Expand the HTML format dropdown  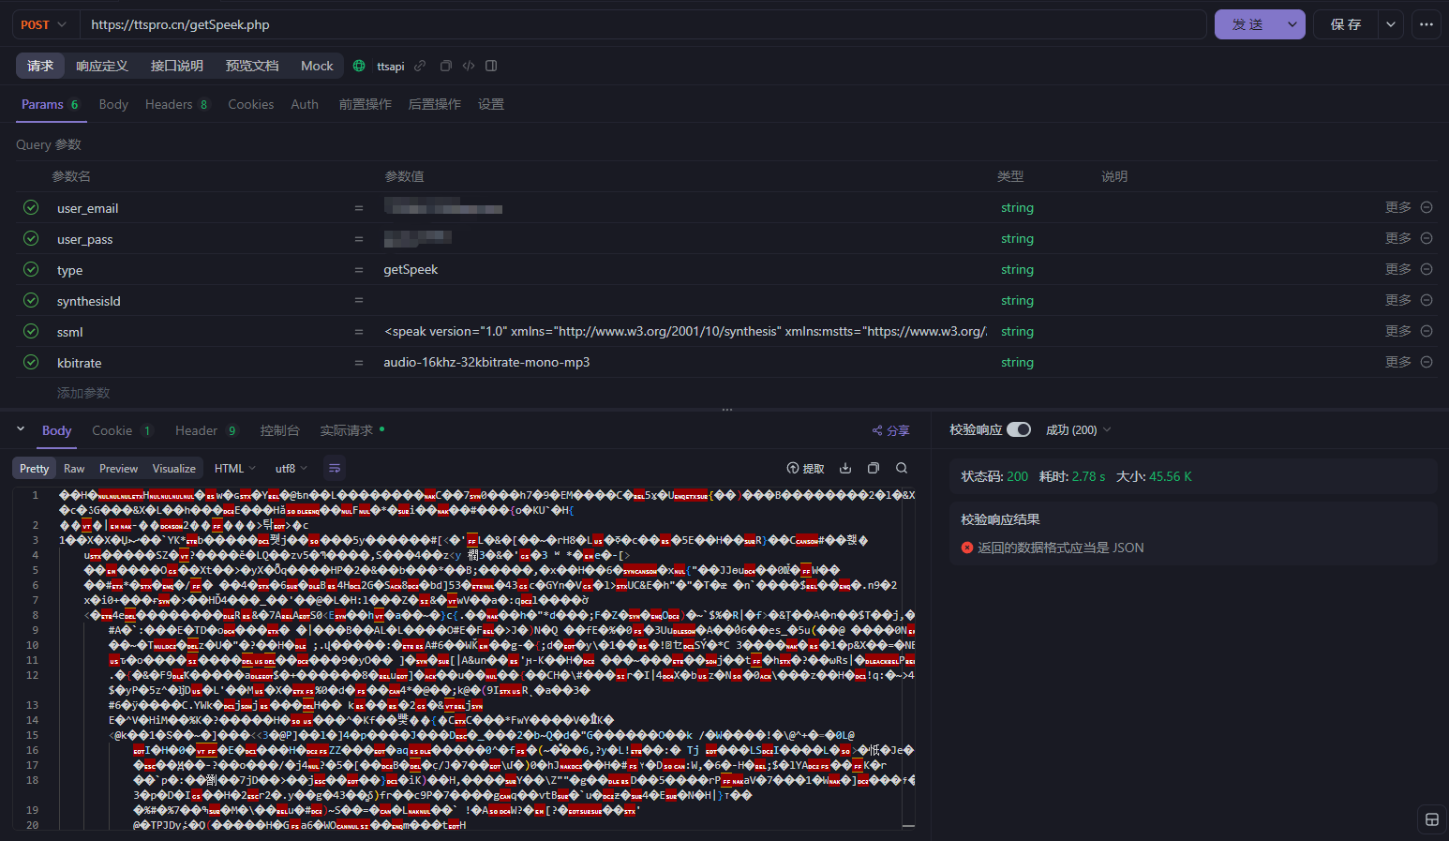234,468
